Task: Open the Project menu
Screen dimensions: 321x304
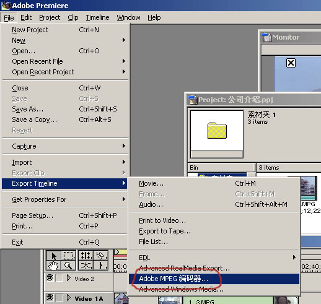Action: (x=50, y=17)
